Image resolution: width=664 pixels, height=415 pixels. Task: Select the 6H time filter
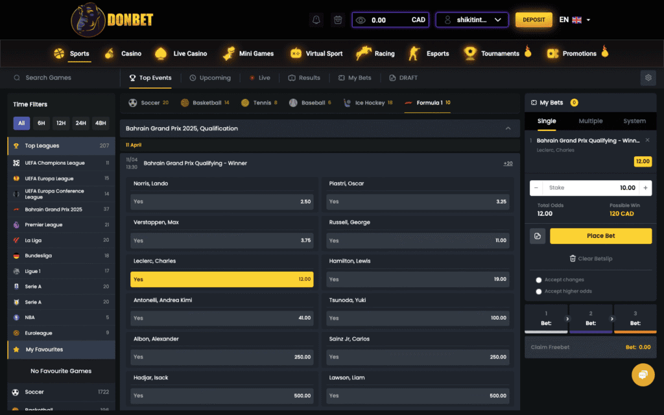(41, 123)
